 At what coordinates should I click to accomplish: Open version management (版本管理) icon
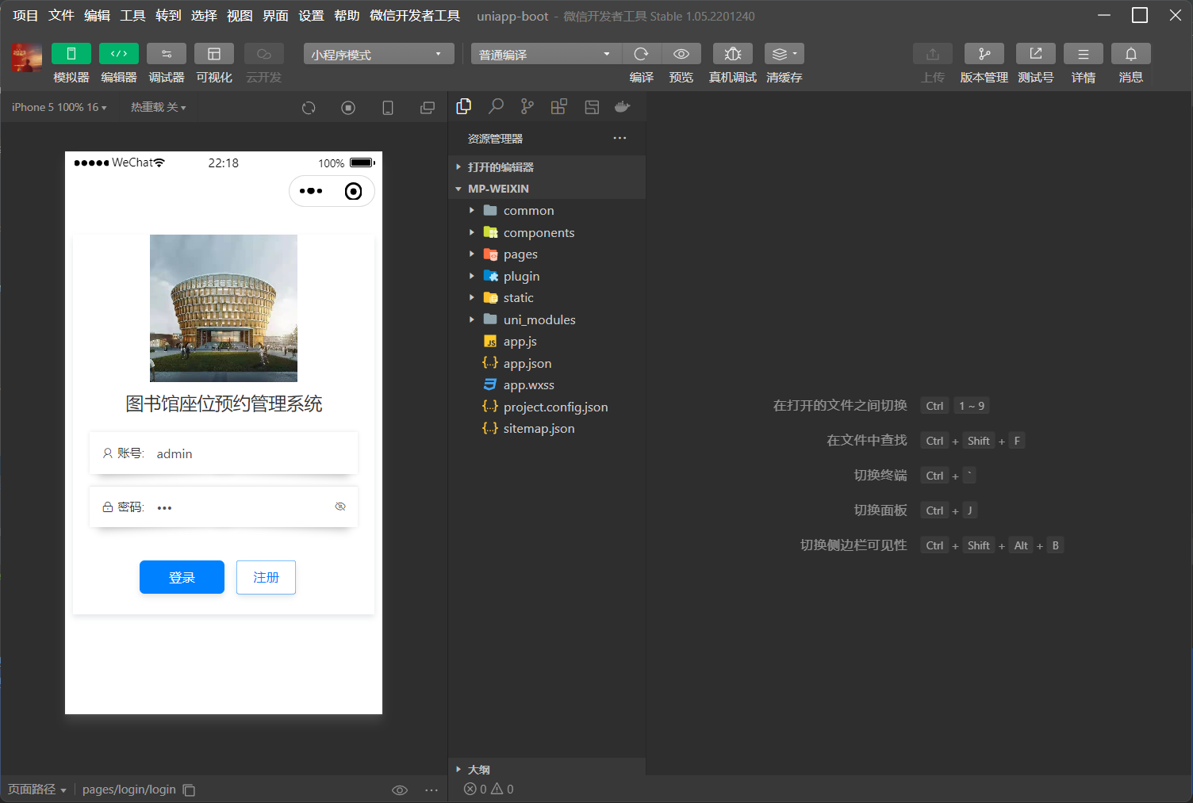(x=984, y=54)
